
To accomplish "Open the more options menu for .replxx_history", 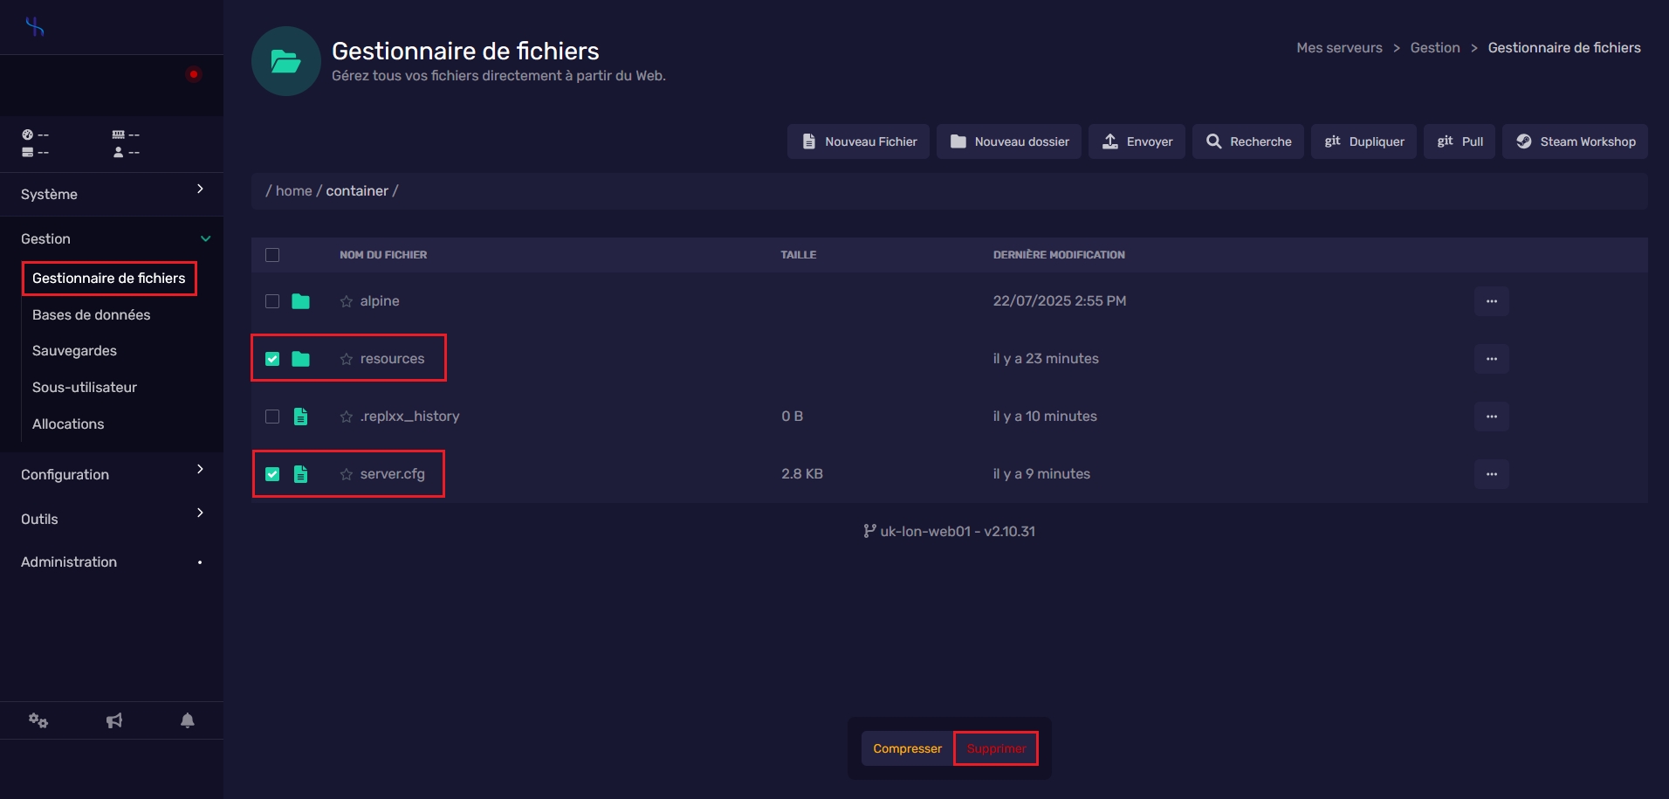I will [1491, 417].
